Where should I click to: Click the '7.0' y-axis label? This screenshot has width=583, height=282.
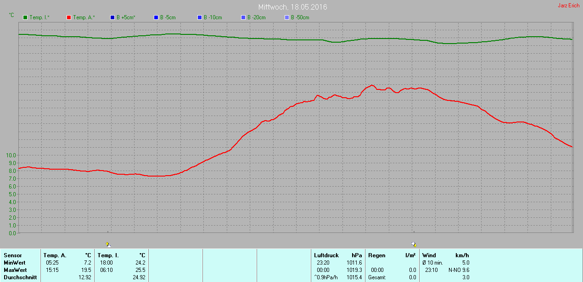tap(12, 178)
